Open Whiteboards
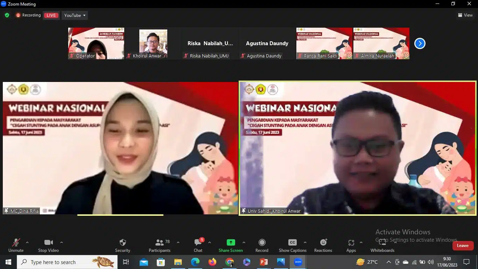This screenshot has height=269, width=478. (382, 245)
